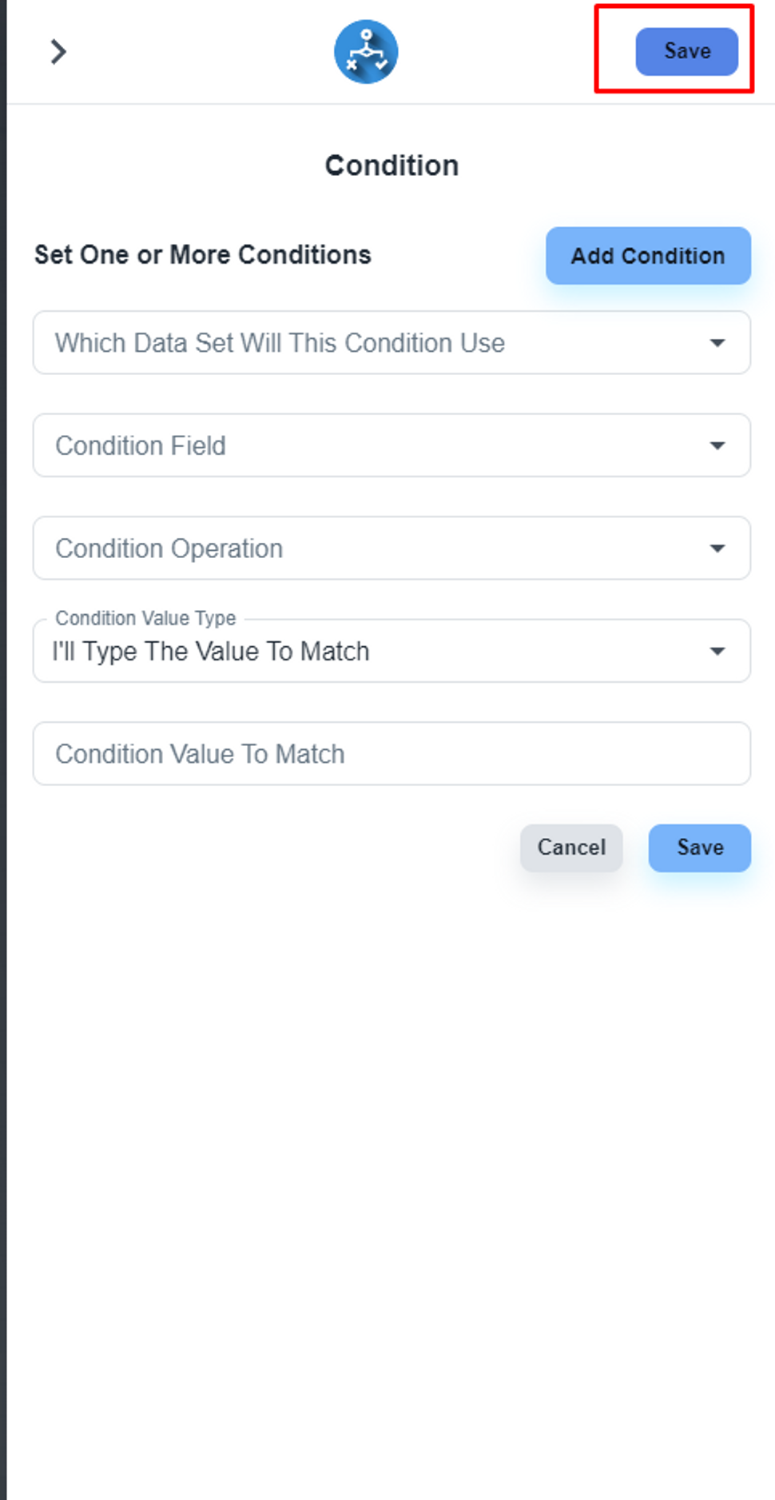Click the small Condition Value Type label

pos(145,618)
